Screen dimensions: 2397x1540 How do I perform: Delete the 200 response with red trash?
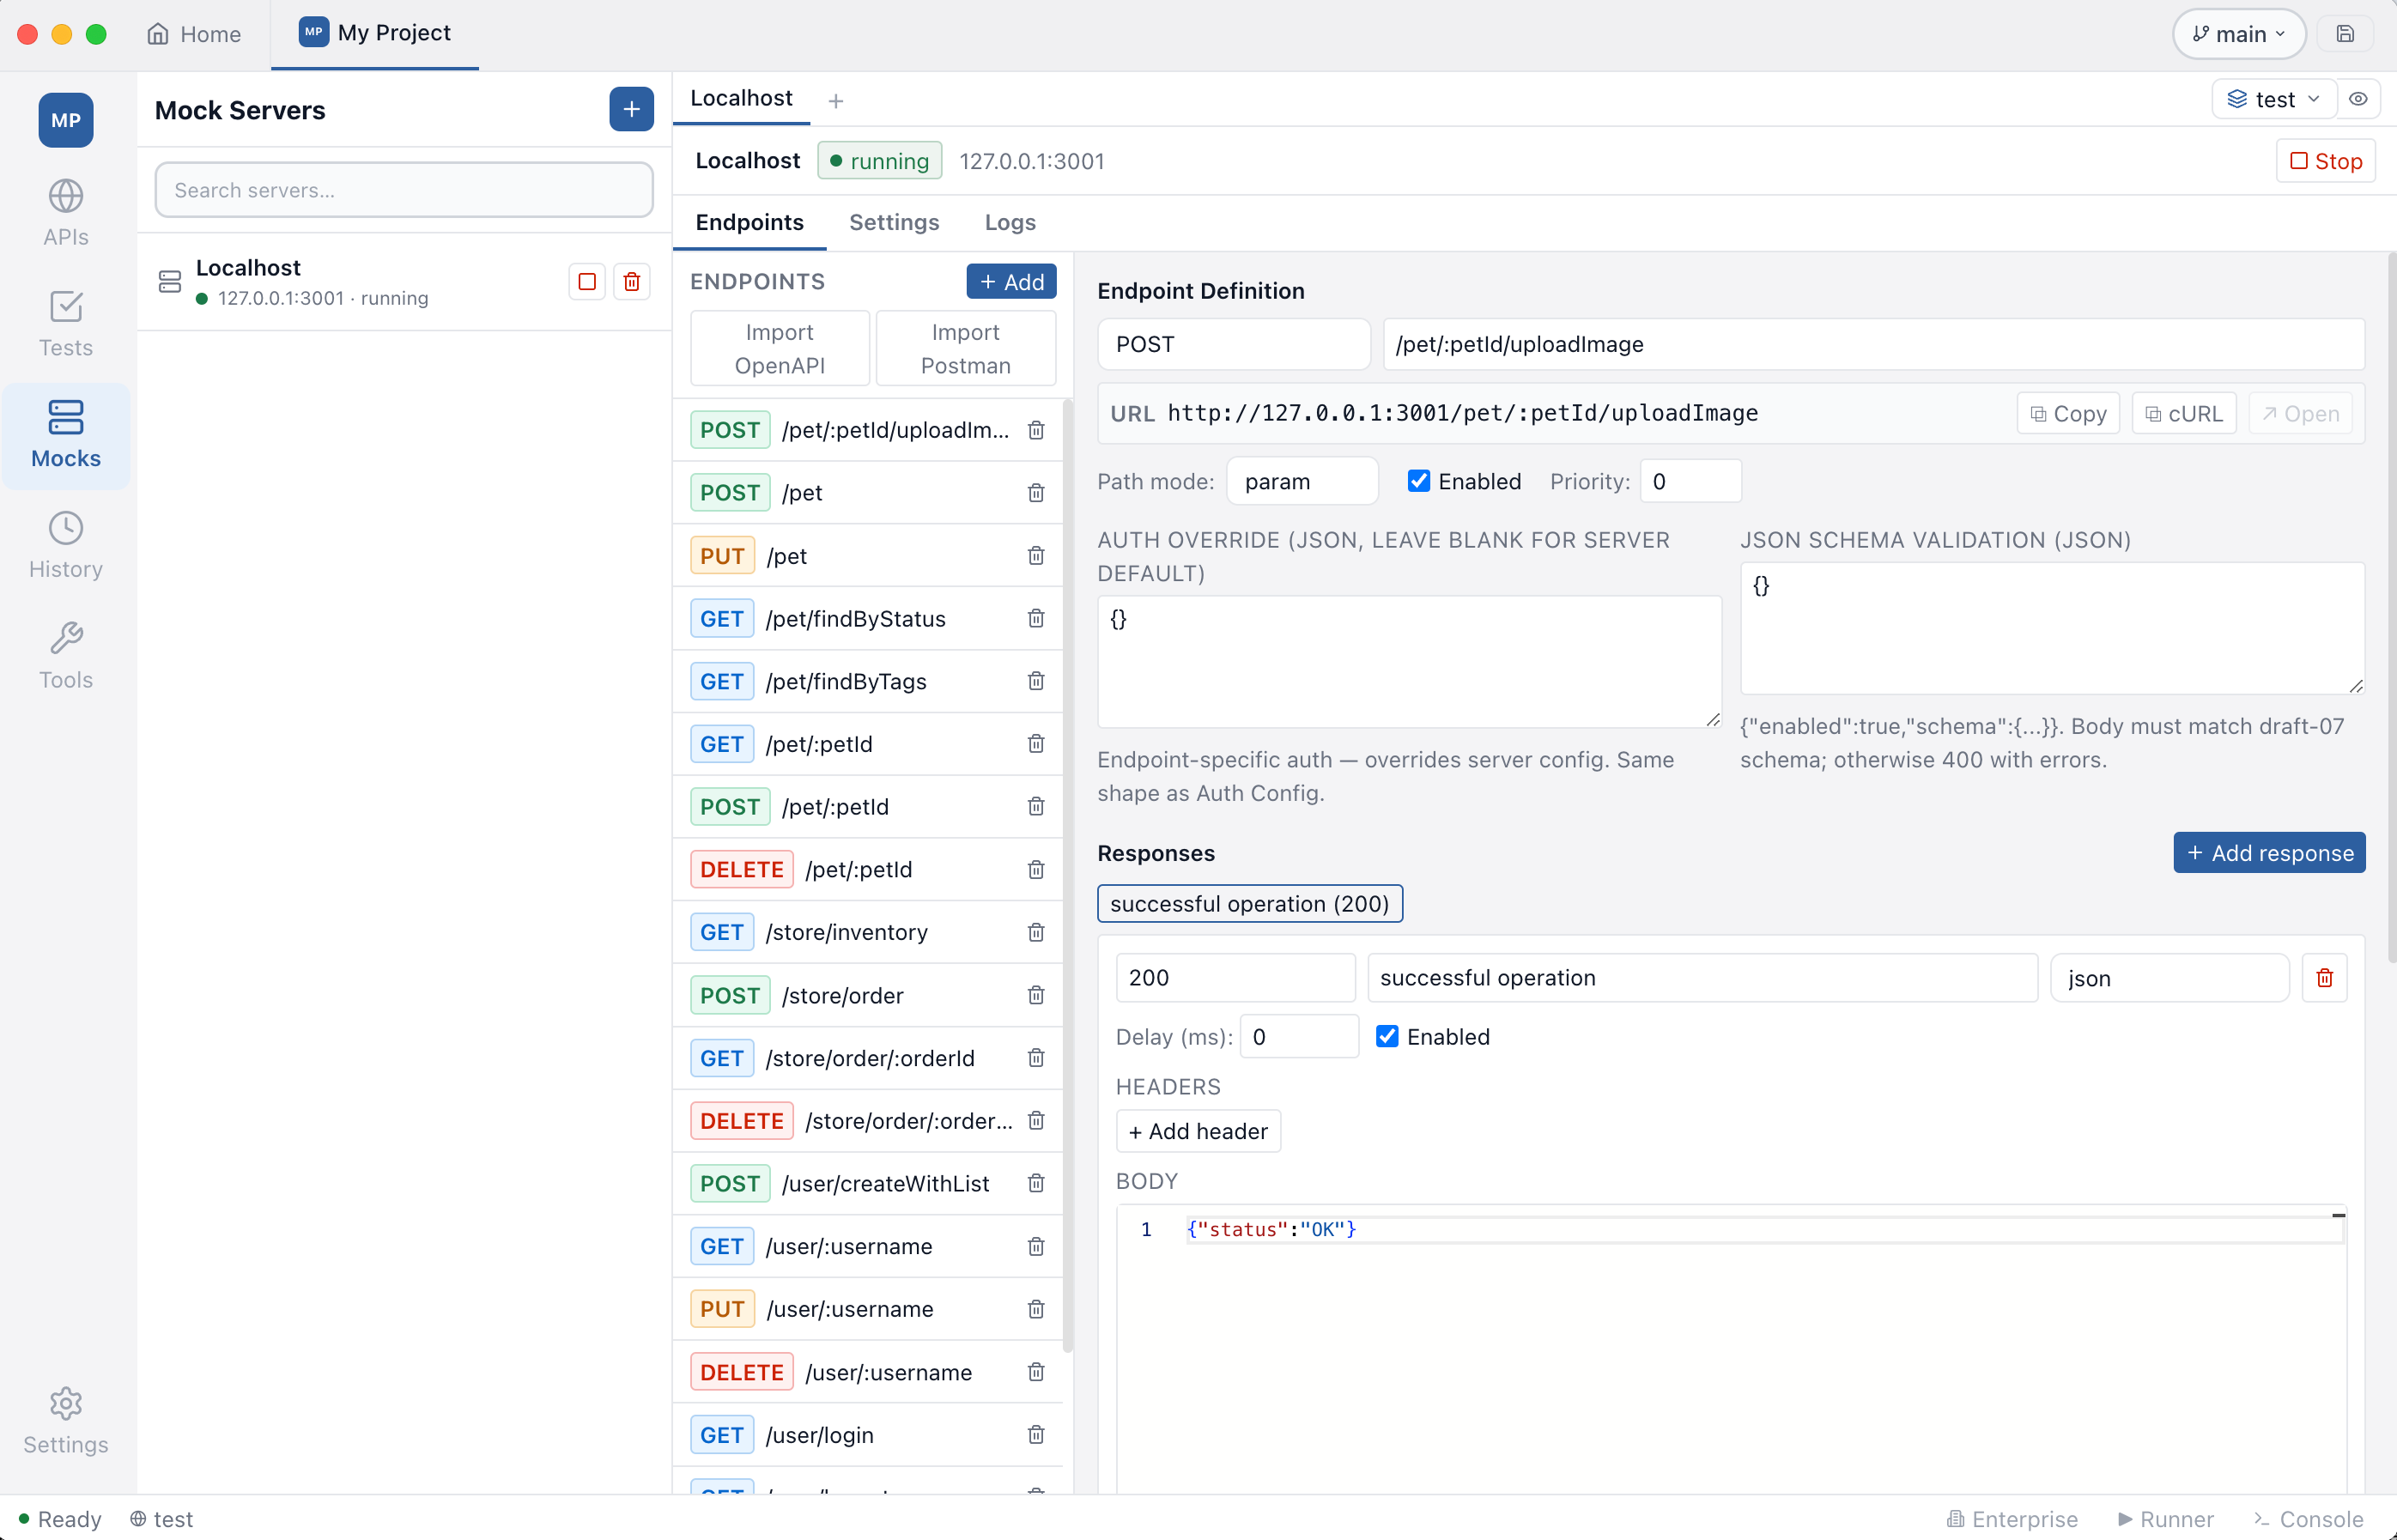pyautogui.click(x=2325, y=978)
